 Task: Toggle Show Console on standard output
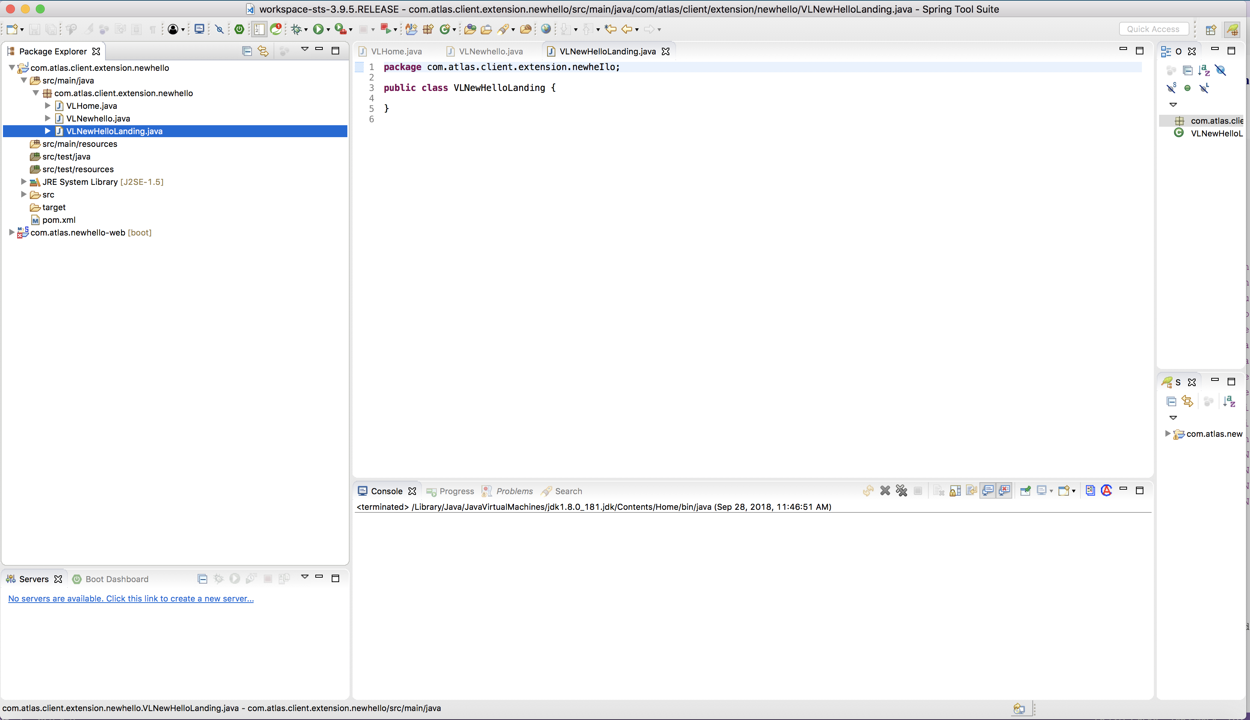click(988, 490)
